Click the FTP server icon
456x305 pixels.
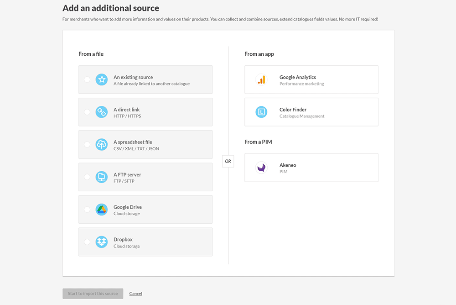point(102,177)
